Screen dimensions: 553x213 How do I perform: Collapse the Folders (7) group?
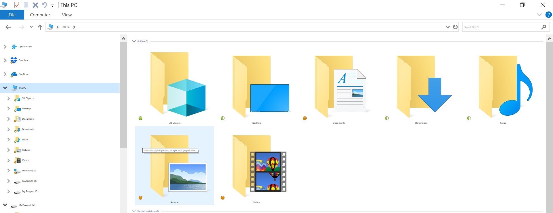[x=134, y=41]
